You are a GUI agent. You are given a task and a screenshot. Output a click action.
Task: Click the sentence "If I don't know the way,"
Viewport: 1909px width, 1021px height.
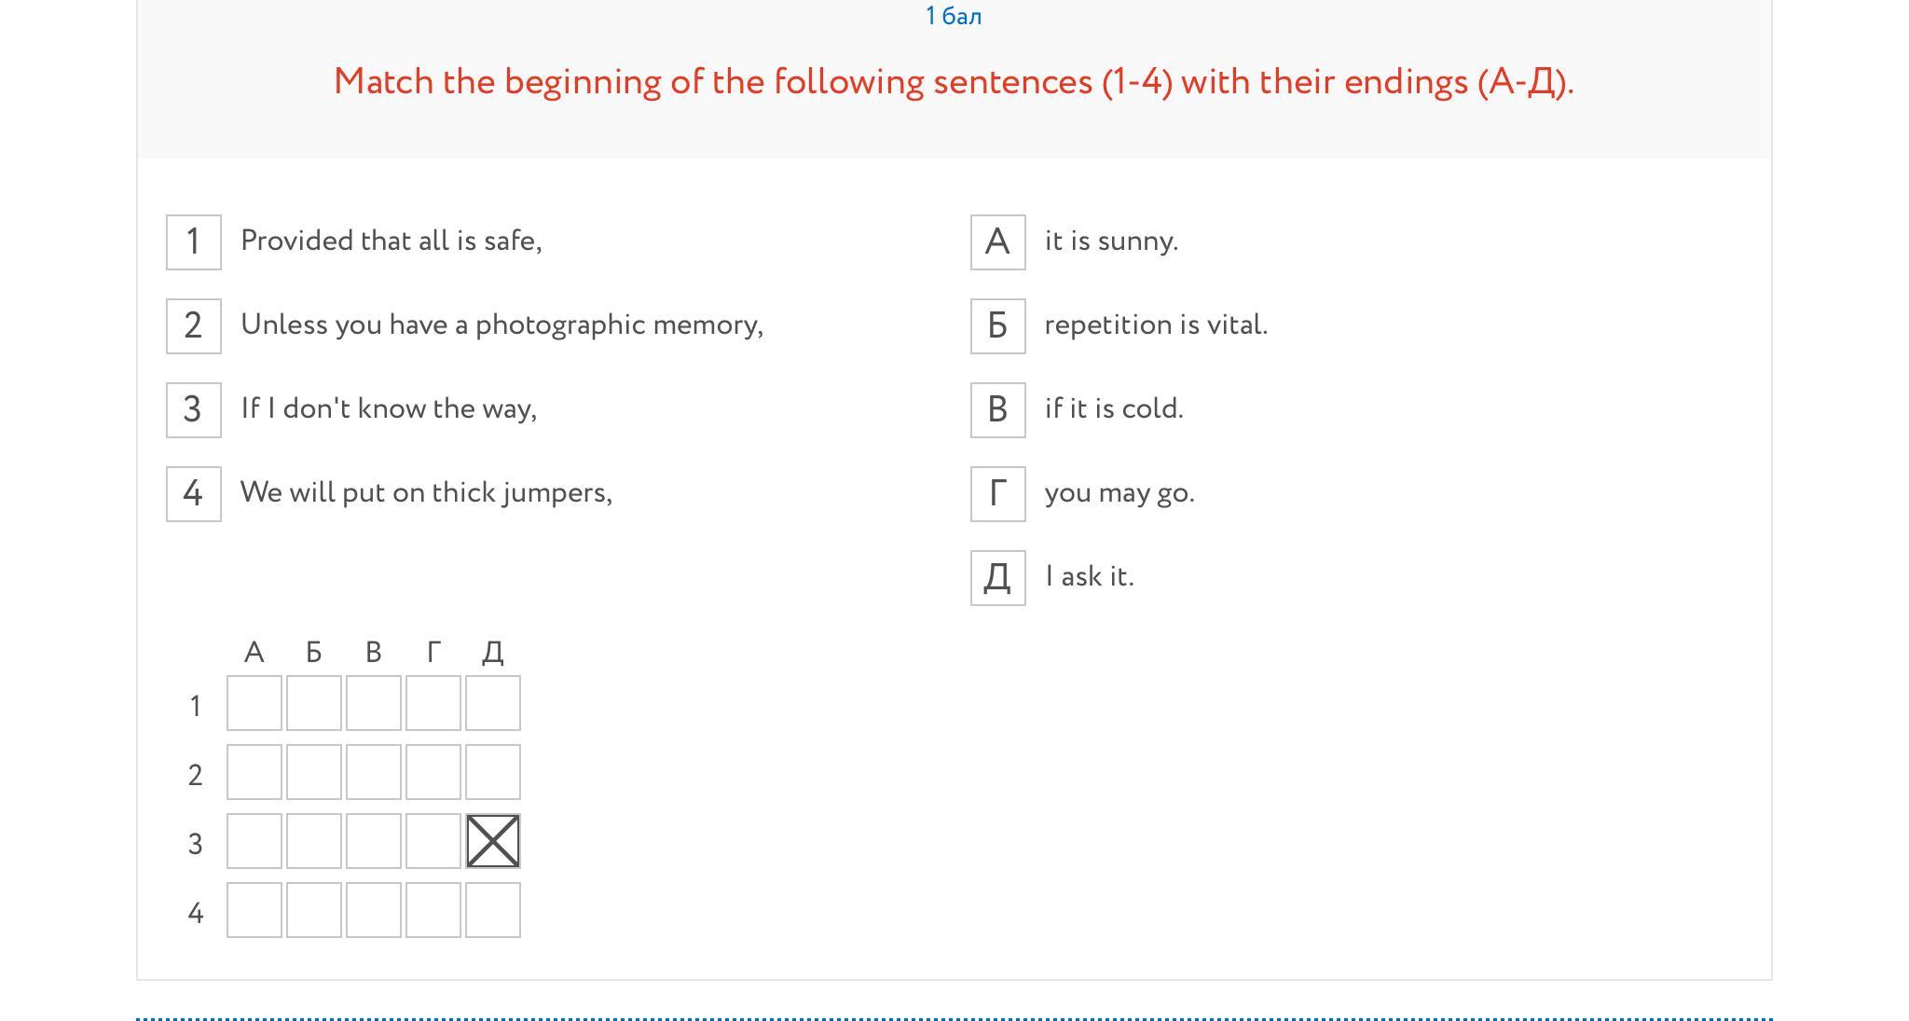coord(389,408)
